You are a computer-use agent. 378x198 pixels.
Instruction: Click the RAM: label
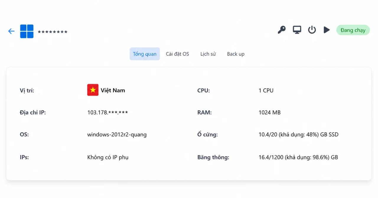204,113
